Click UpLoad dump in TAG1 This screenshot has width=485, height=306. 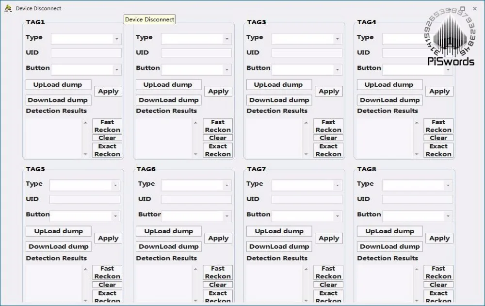pos(59,84)
